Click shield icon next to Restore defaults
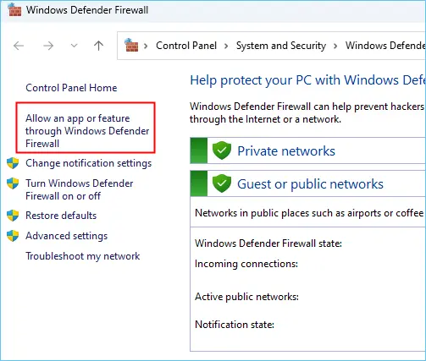The image size is (426, 361). click(13, 216)
